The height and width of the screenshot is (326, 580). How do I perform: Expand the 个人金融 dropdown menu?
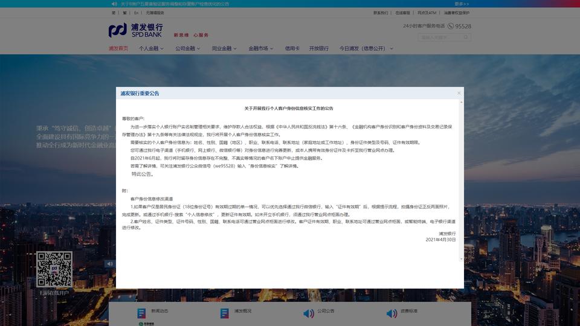click(151, 48)
